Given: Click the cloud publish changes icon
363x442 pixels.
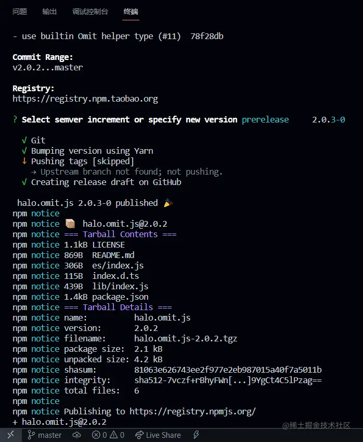Looking at the screenshot, I should 77,435.
